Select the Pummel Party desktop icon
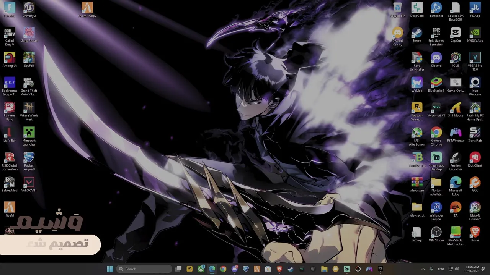Image resolution: width=490 pixels, height=275 pixels. click(10, 112)
